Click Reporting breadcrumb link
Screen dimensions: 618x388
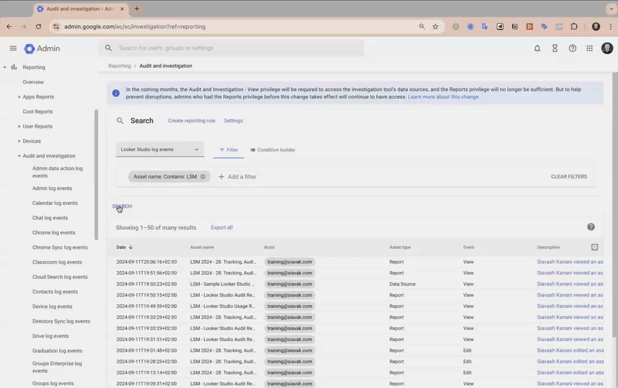coord(119,66)
